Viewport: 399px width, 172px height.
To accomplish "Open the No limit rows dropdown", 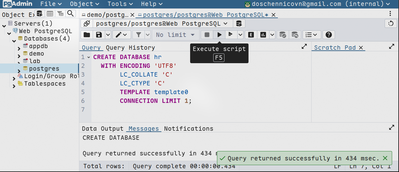I will click(x=175, y=35).
